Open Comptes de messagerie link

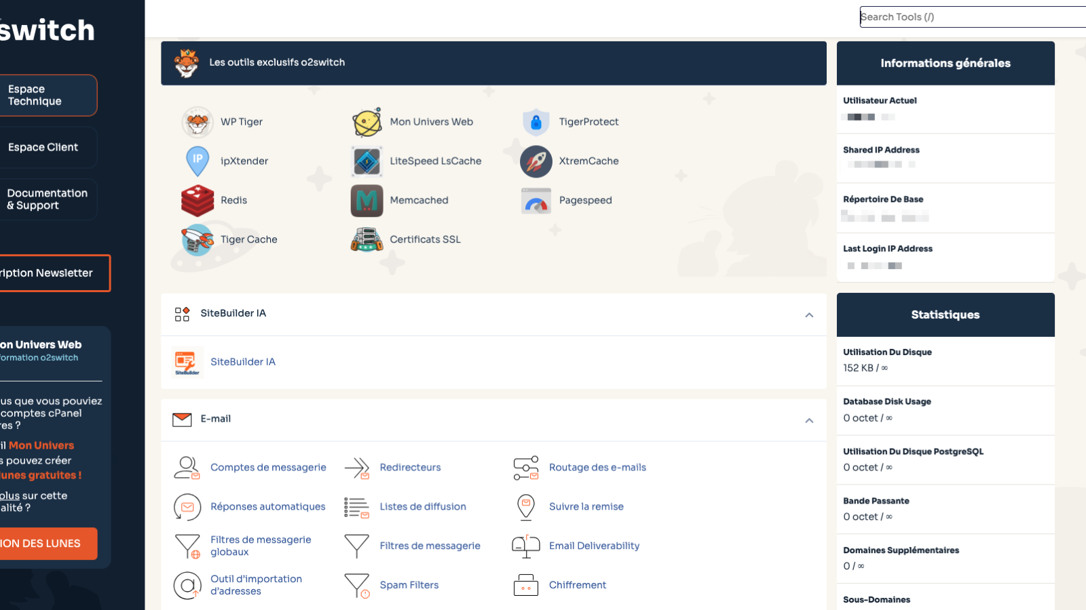(268, 468)
